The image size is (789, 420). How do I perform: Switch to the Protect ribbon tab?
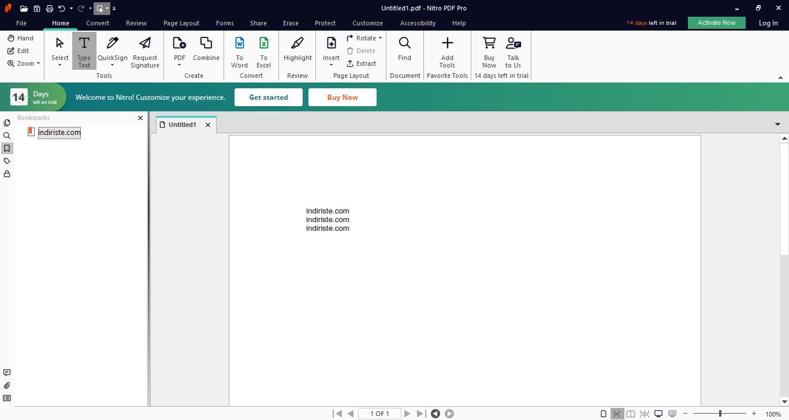point(325,23)
